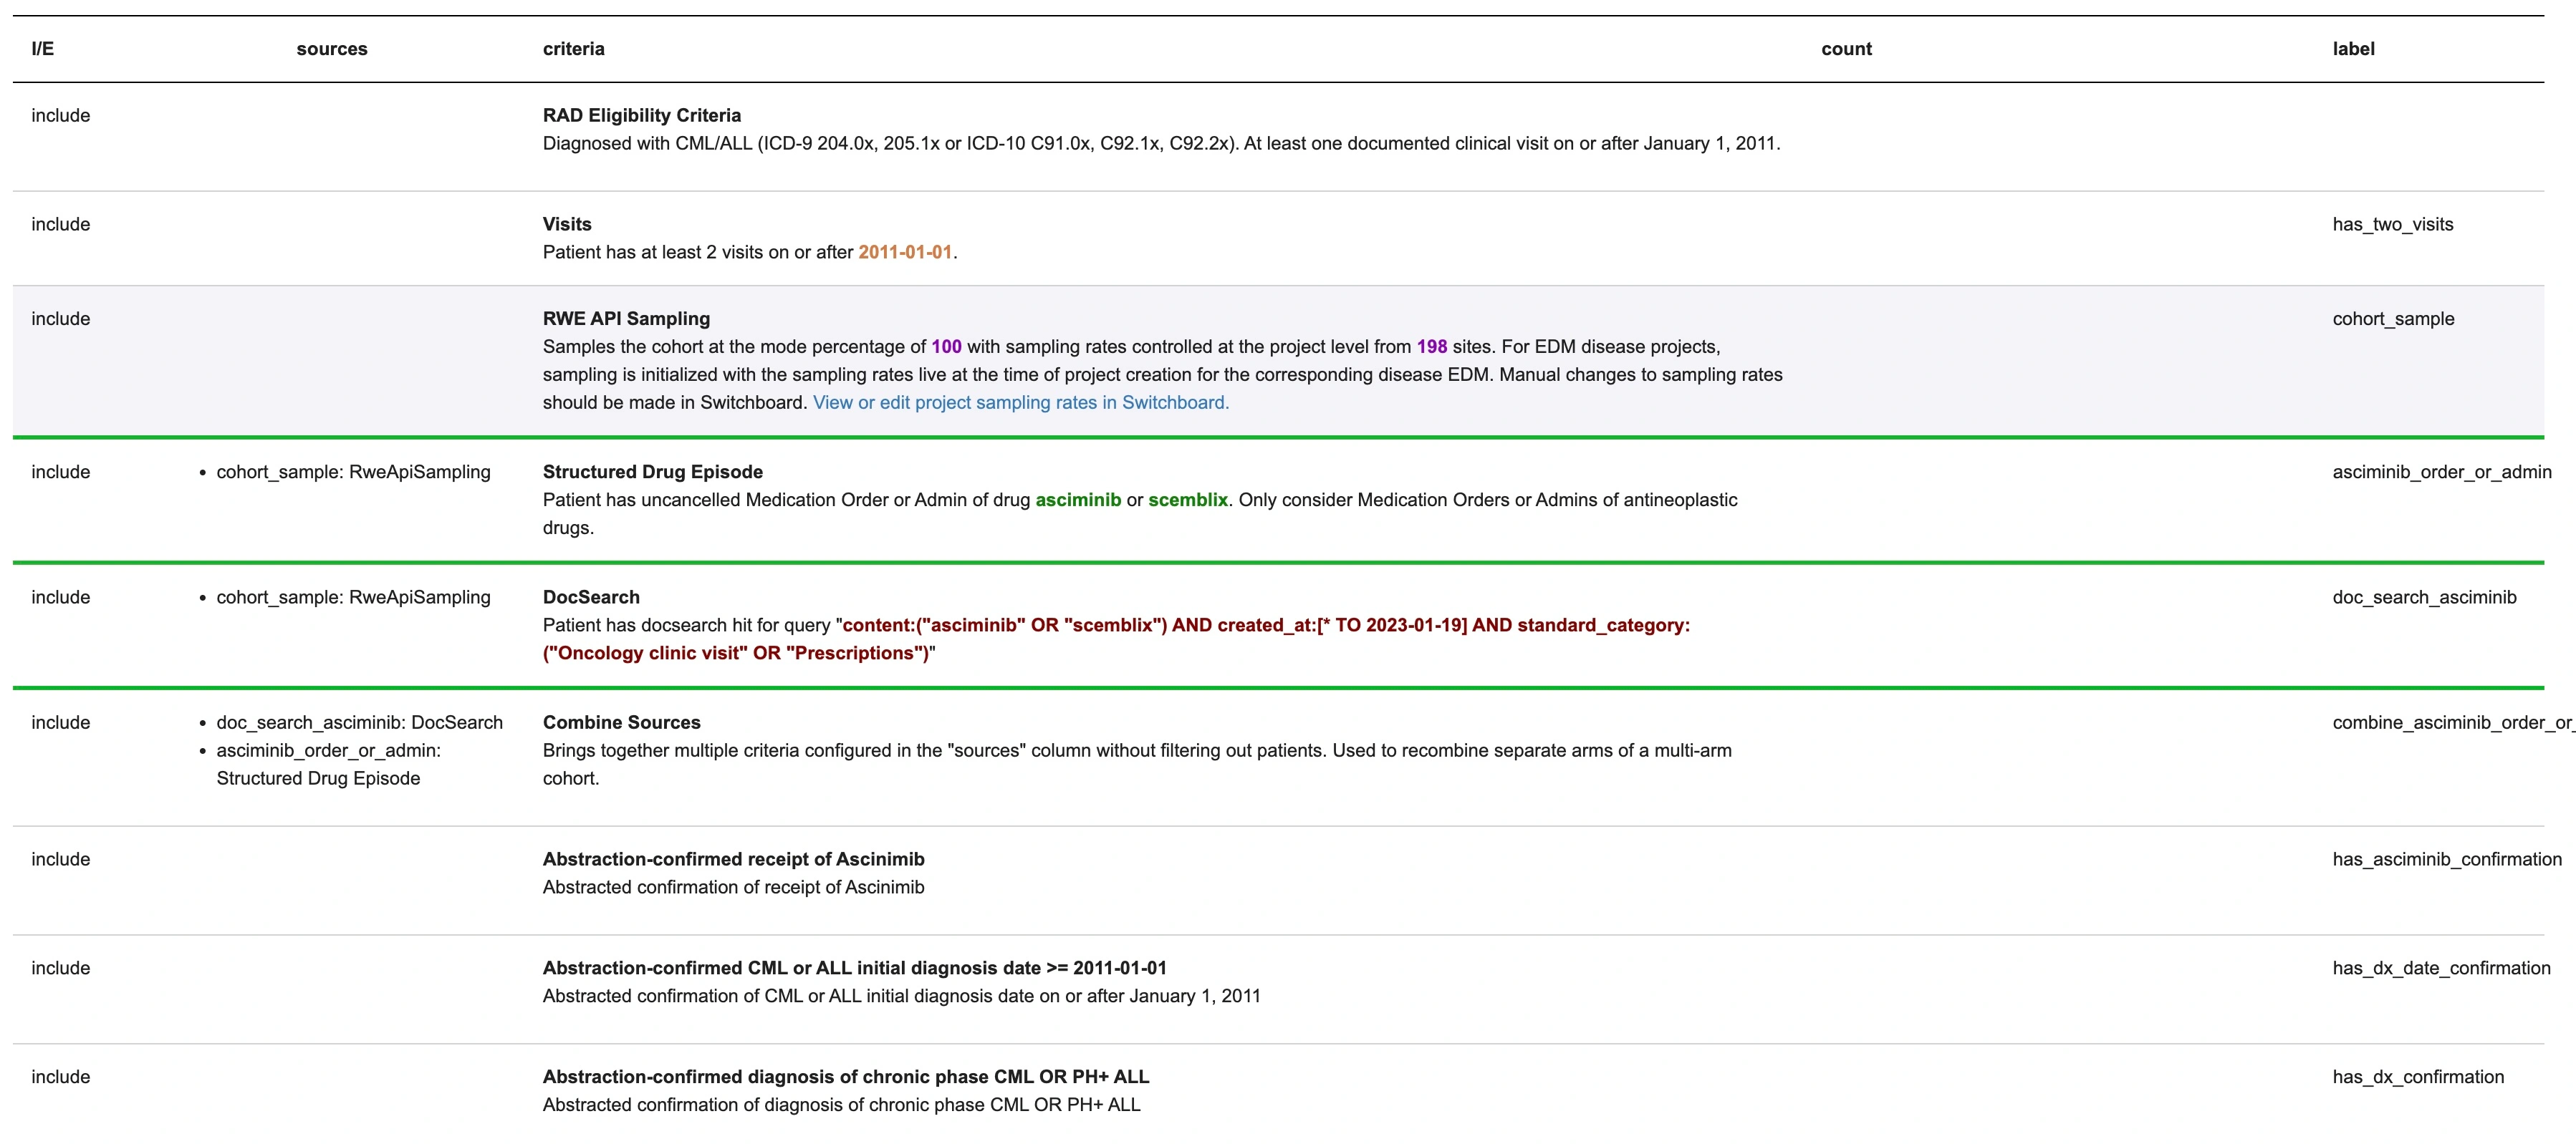Viewport: 2576px width, 1144px height.
Task: Click the highlighted 2011-01-01 date
Action: [x=904, y=253]
